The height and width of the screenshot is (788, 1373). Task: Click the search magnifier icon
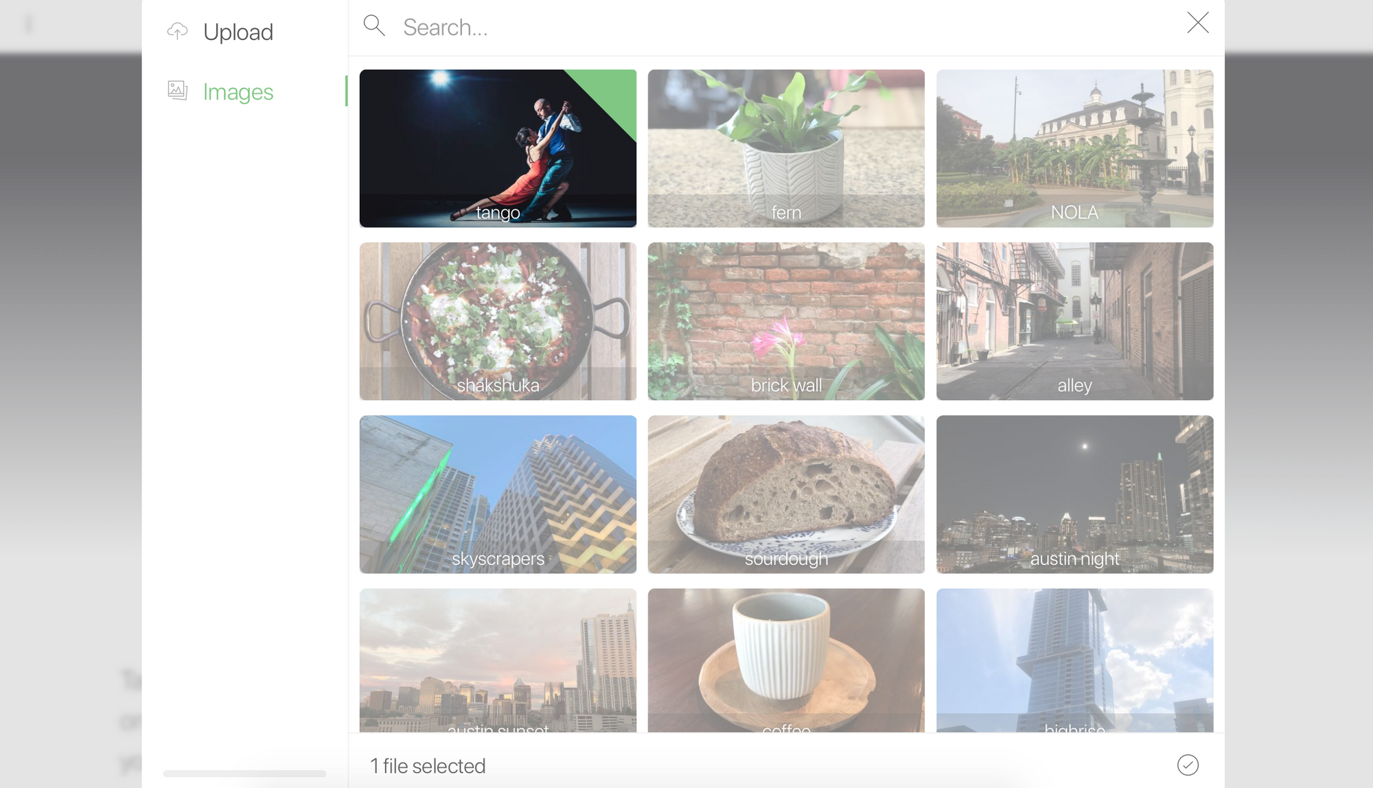click(374, 26)
